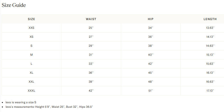Click the WAIST column header

pyautogui.click(x=91, y=19)
